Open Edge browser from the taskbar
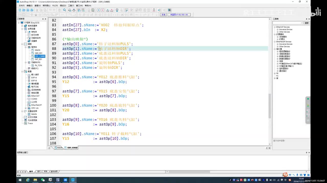 (28, 180)
